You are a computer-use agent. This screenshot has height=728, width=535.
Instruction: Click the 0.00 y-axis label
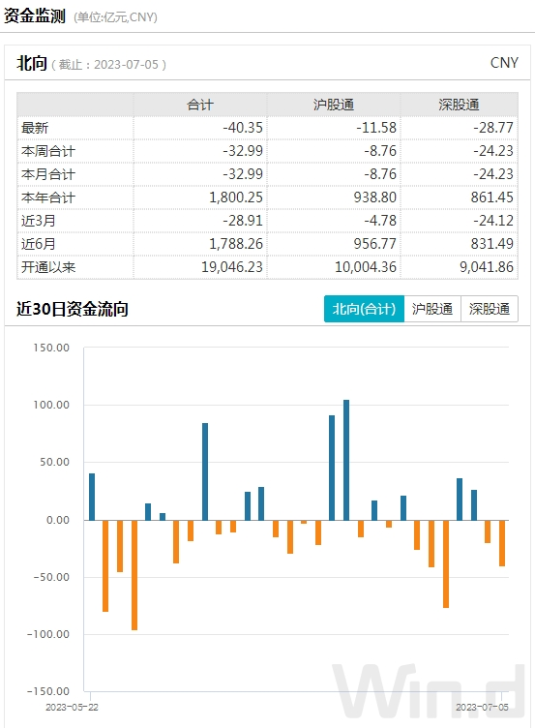pyautogui.click(x=57, y=520)
